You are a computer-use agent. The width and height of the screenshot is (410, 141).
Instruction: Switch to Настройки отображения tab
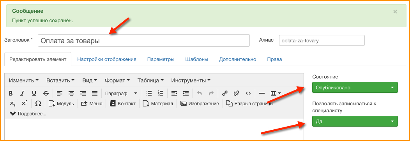click(x=107, y=59)
